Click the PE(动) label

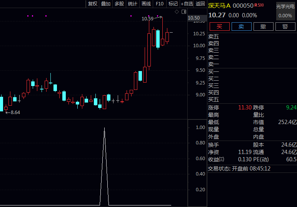click(261, 159)
